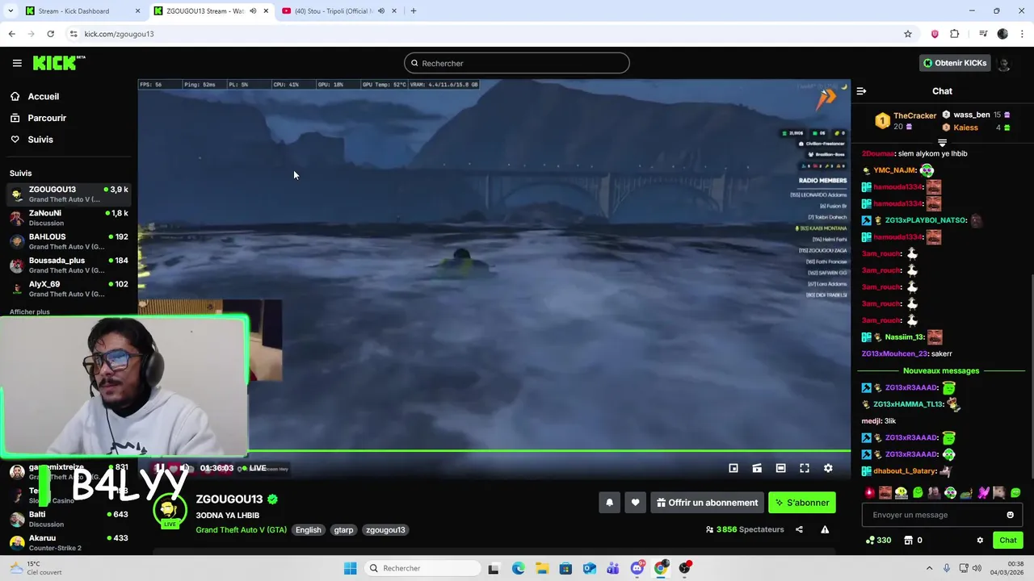This screenshot has height=581, width=1034.
Task: Bookmark this page with star icon
Action: click(908, 34)
